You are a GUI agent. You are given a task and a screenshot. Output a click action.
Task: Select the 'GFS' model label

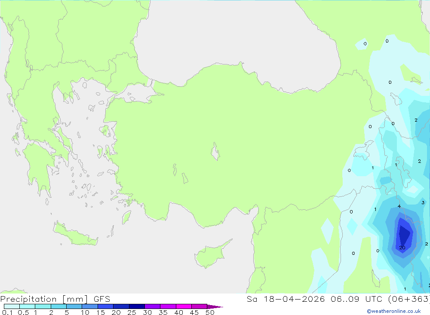click(102, 299)
